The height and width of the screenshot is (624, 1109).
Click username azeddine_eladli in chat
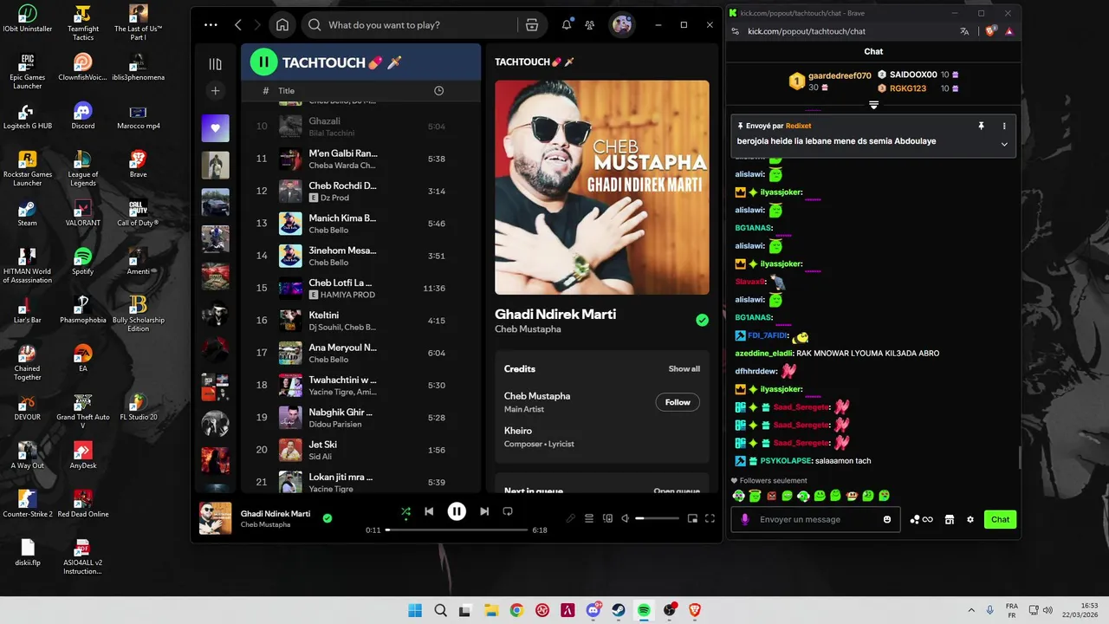(763, 354)
